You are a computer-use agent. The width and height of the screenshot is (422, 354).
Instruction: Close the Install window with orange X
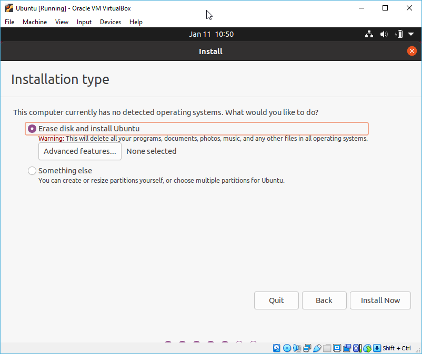412,51
